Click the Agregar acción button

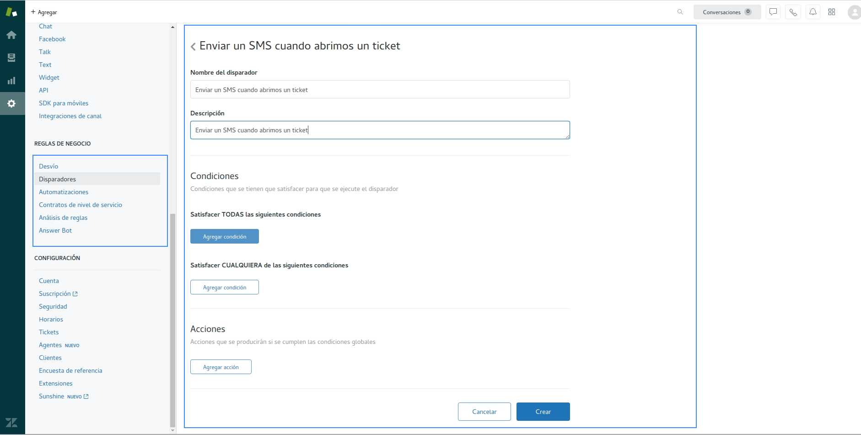221,367
